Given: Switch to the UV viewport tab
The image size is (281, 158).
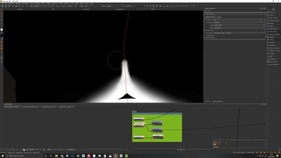Looking at the screenshot, I should [x=53, y=9].
